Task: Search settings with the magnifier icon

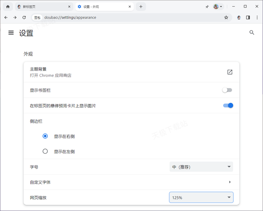Action: pyautogui.click(x=252, y=32)
